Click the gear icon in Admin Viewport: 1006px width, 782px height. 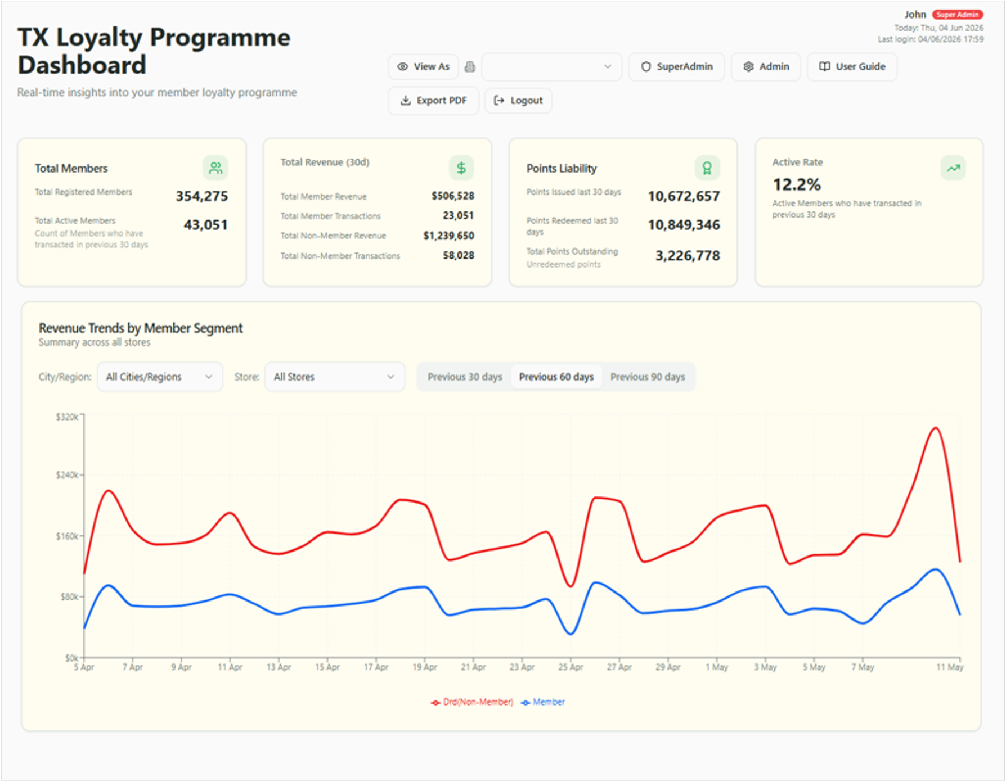tap(748, 67)
